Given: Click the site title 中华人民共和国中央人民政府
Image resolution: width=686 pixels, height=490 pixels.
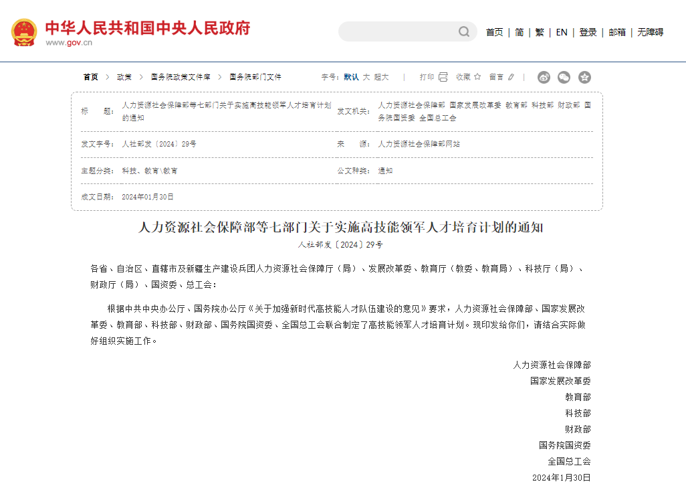Looking at the screenshot, I should coord(148,27).
